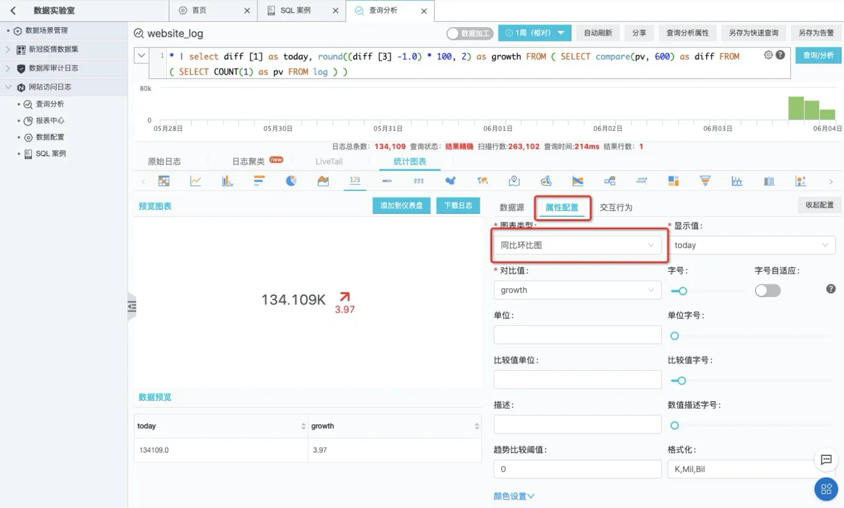Expand the 新冠疫情数据集 tree node

click(x=8, y=49)
